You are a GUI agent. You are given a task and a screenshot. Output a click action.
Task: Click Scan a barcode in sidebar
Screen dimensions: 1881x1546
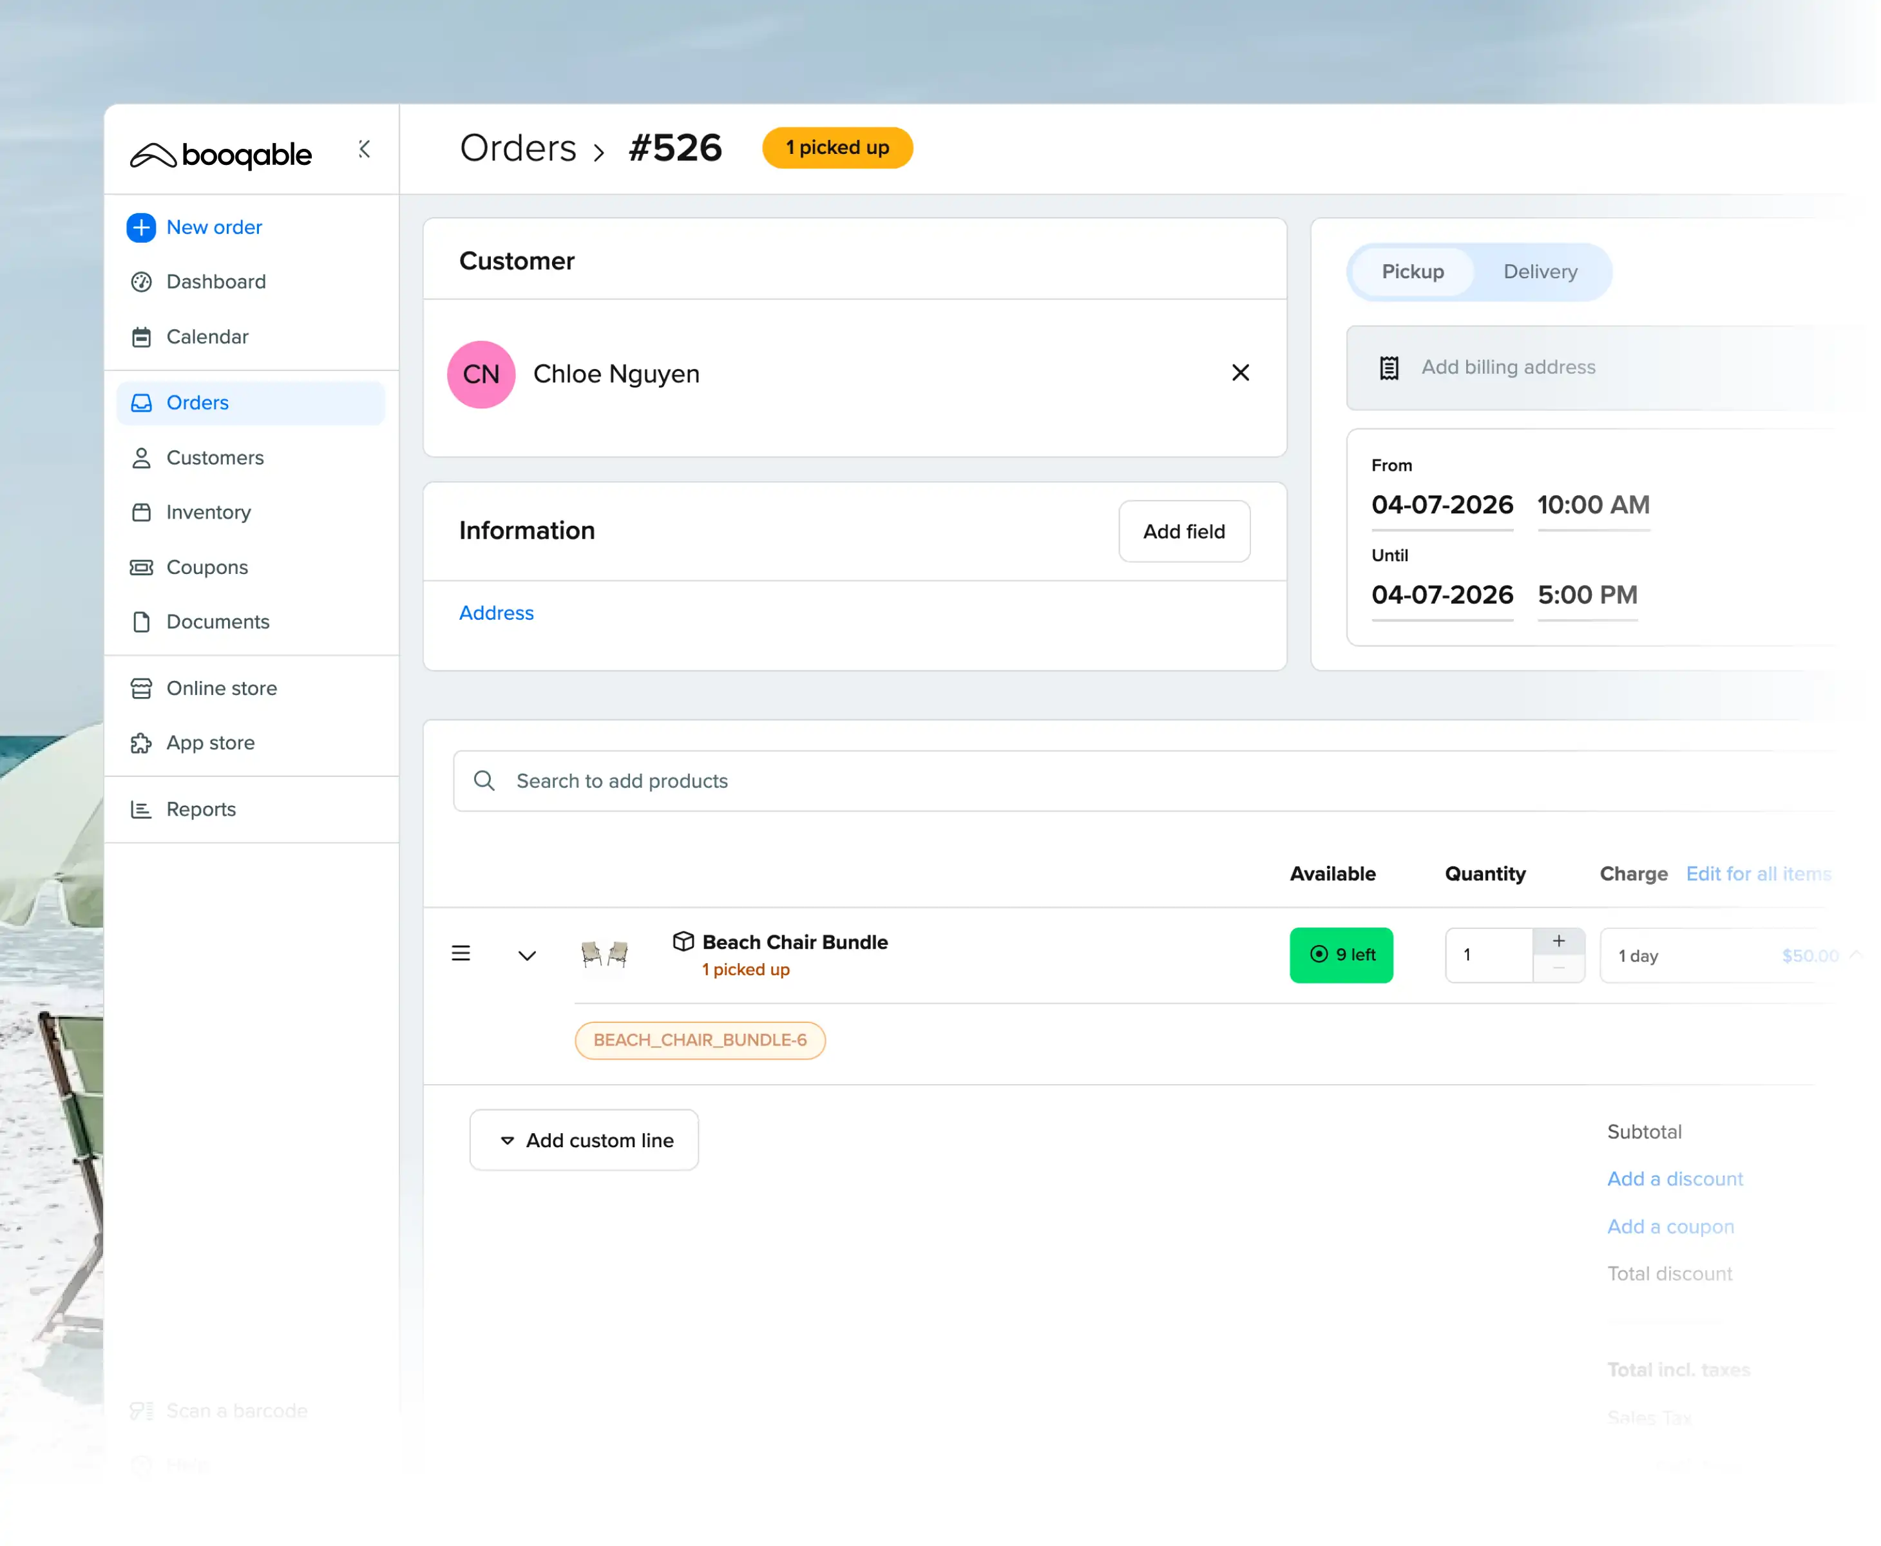[236, 1411]
